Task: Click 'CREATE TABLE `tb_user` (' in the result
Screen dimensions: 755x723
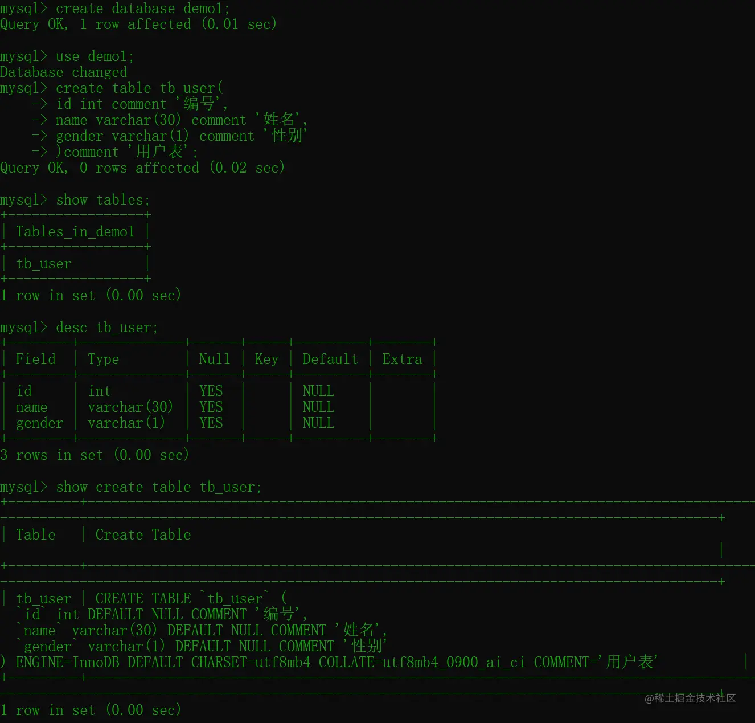Action: point(191,599)
